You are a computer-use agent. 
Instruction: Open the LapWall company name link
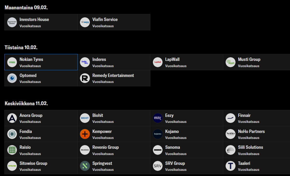coord(172,60)
